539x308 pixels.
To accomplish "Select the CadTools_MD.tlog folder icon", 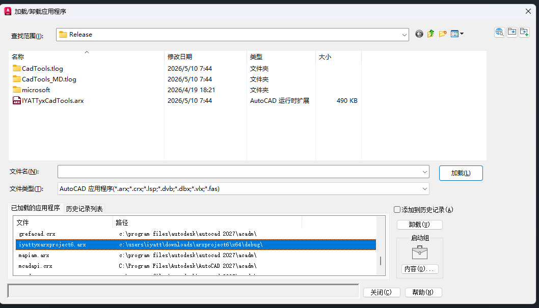I will point(16,79).
